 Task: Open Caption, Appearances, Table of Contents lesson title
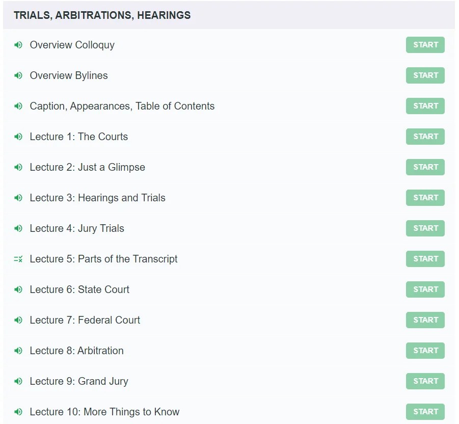coord(122,106)
